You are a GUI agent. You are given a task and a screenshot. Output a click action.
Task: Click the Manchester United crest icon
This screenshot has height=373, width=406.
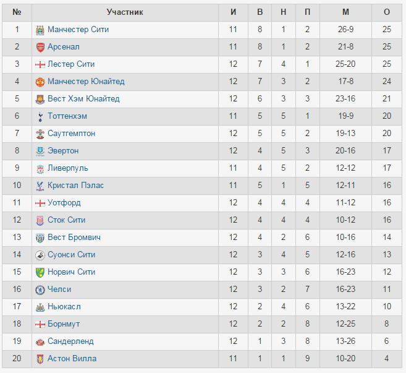[x=40, y=82]
